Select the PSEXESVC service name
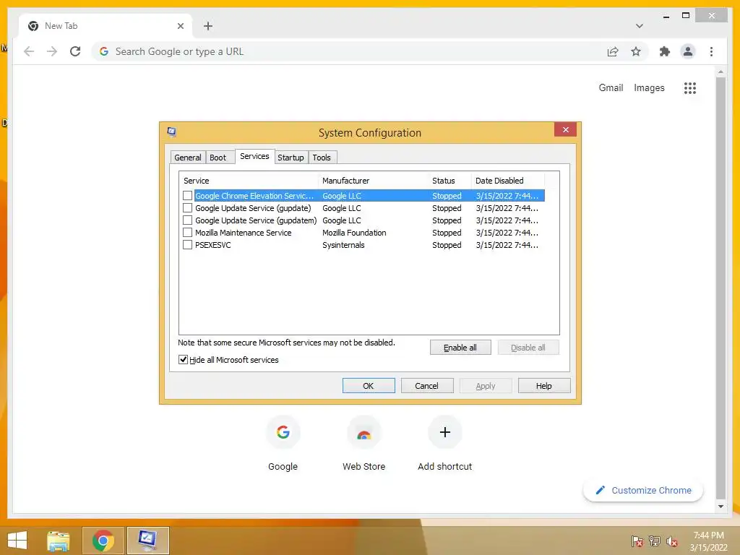 (213, 245)
